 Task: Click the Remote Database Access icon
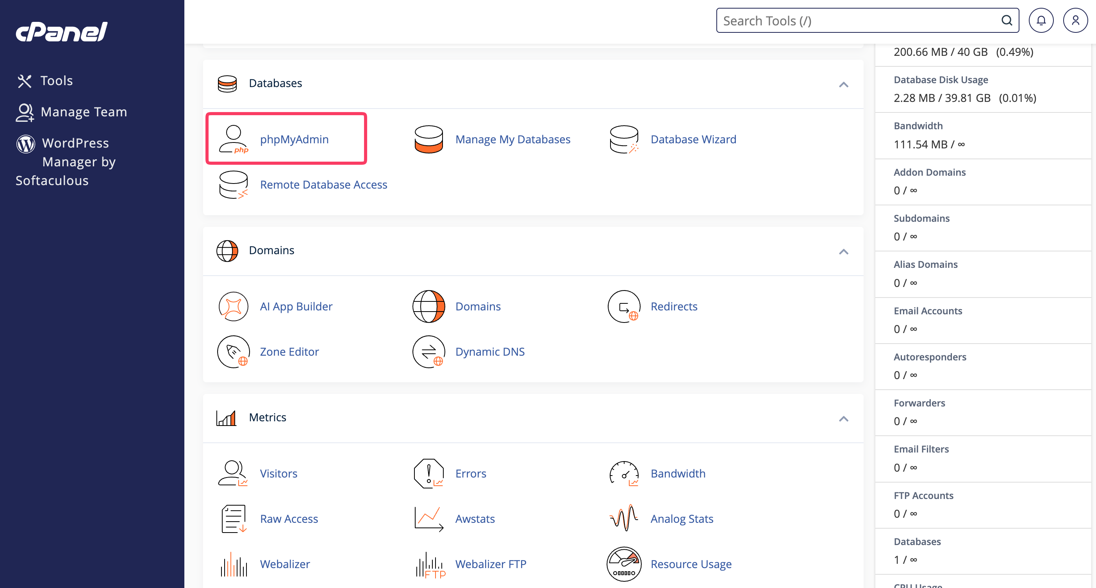coord(233,185)
